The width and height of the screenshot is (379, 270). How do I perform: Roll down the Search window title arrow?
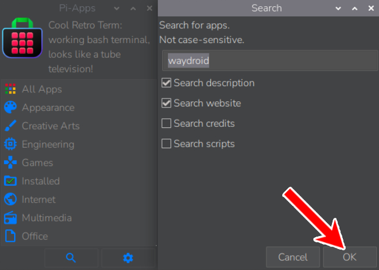[338, 8]
